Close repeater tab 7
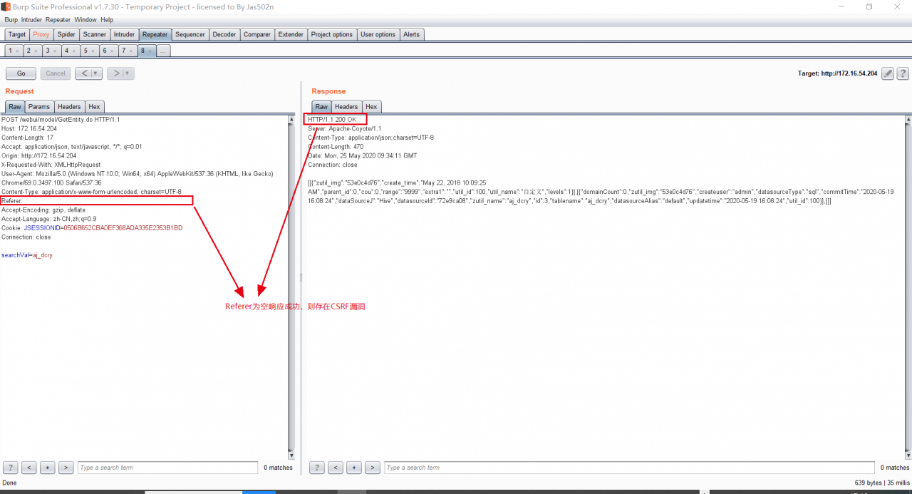Image resolution: width=912 pixels, height=494 pixels. pyautogui.click(x=131, y=51)
